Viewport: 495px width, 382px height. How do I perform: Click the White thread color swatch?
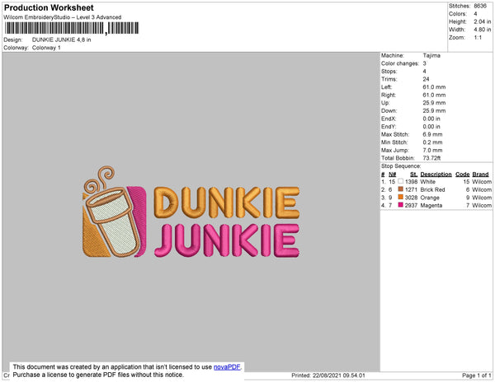click(x=401, y=181)
